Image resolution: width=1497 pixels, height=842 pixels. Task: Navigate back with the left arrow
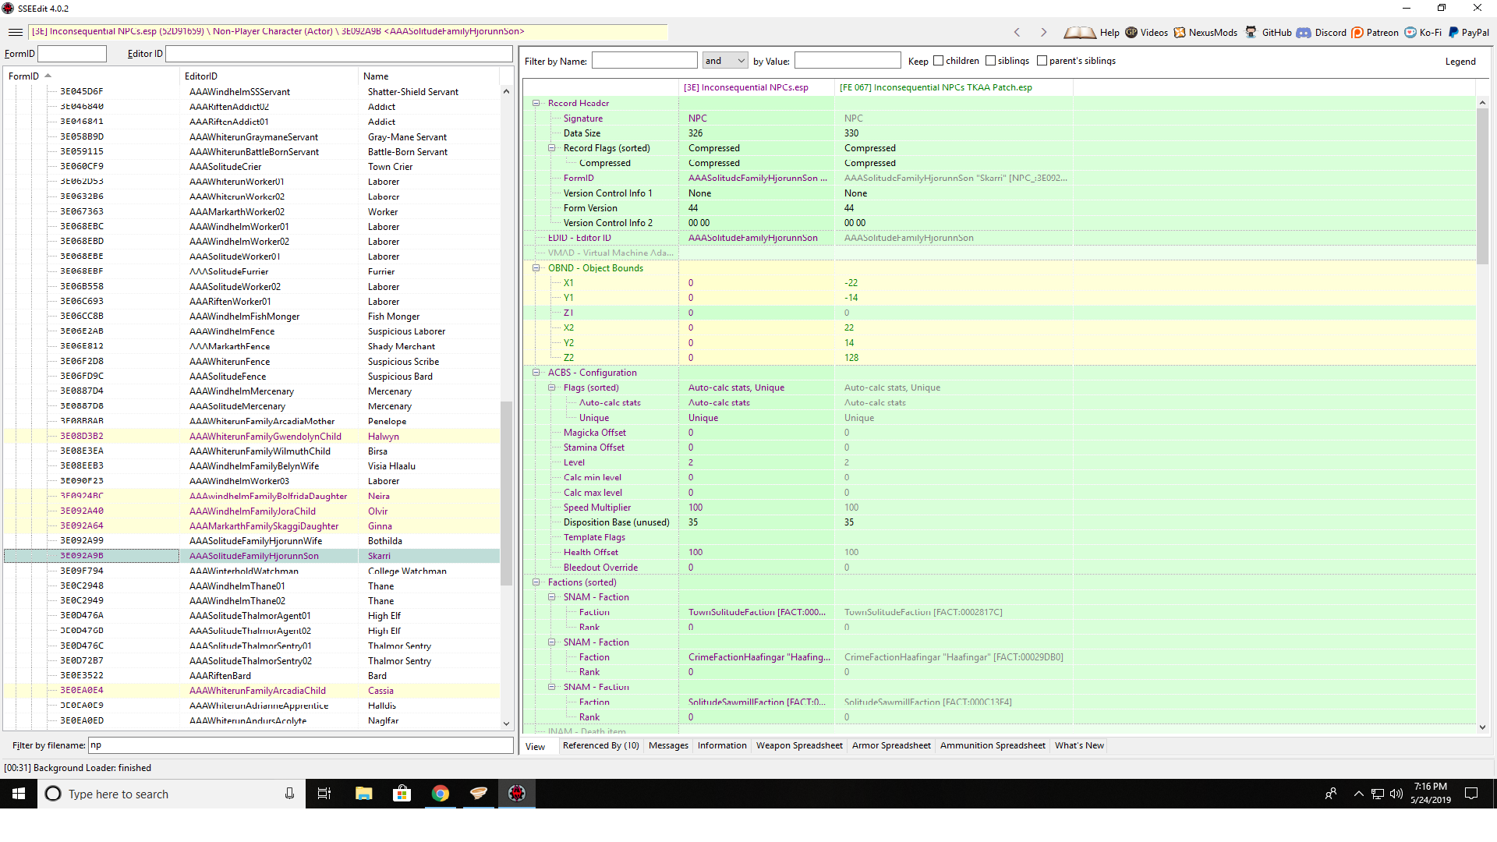tap(1017, 33)
